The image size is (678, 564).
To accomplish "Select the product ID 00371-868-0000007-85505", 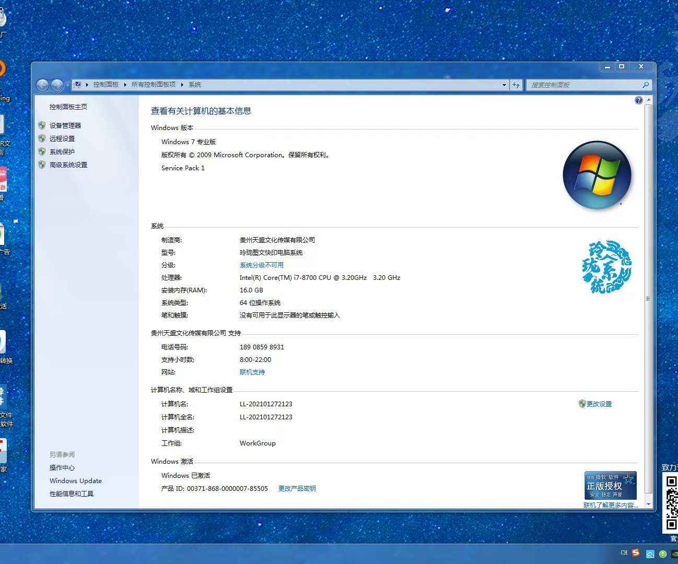I will point(227,489).
